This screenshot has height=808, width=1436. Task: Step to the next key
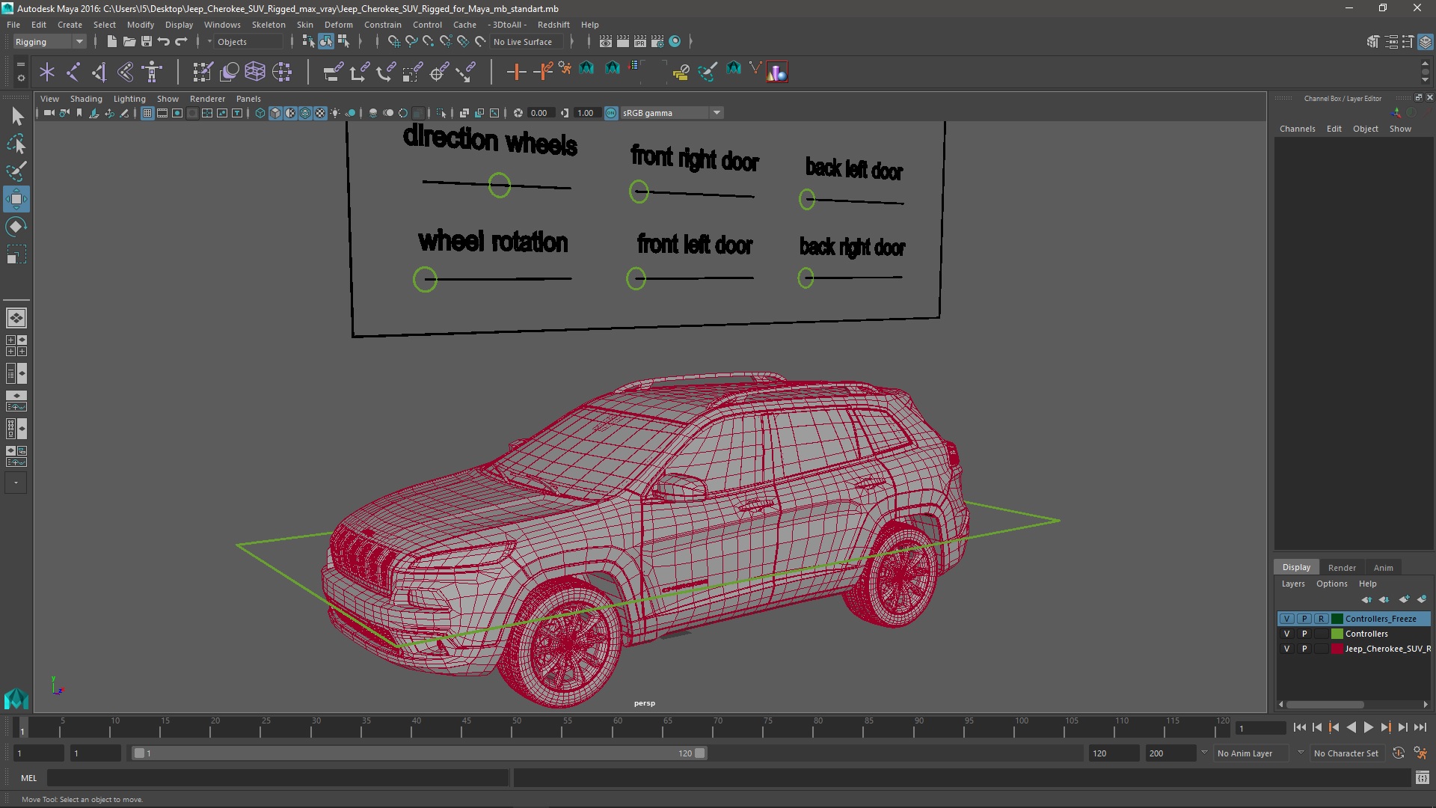coord(1386,727)
